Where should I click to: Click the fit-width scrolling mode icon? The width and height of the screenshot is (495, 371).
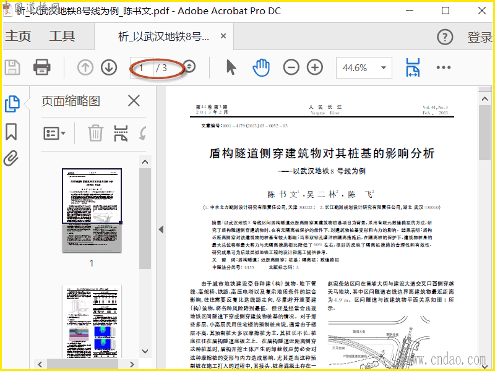pyautogui.click(x=413, y=67)
